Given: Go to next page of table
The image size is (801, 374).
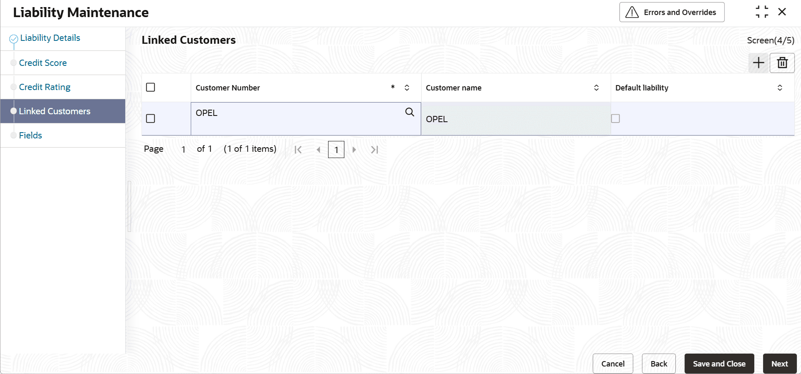Looking at the screenshot, I should tap(354, 150).
